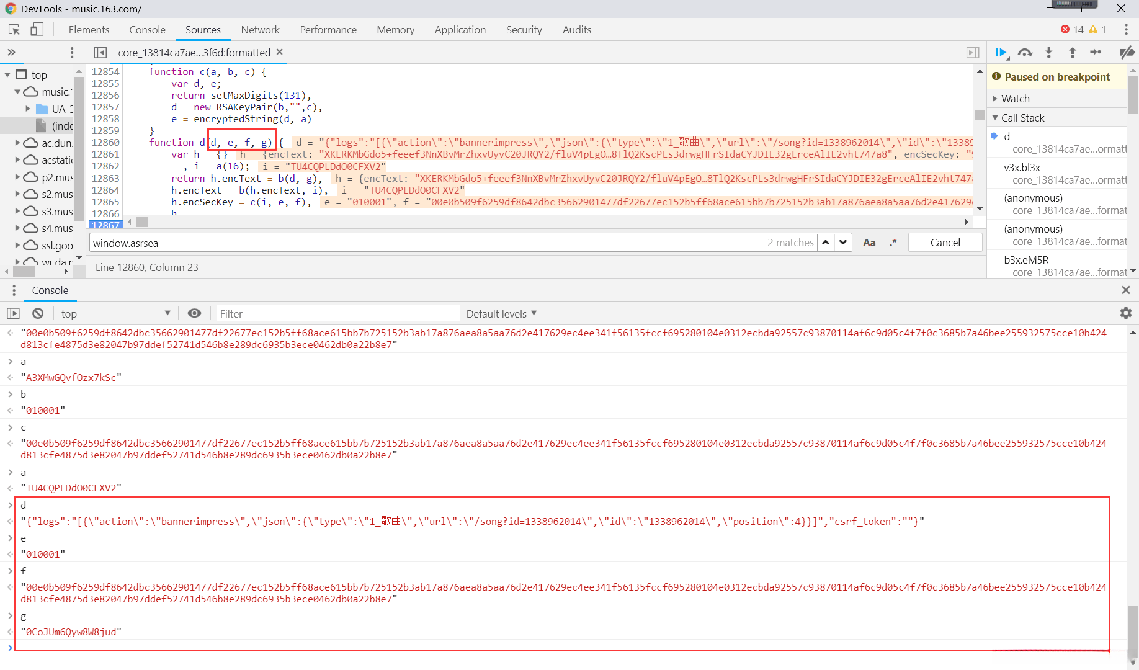Expand the UA folder in navigator

[28, 109]
